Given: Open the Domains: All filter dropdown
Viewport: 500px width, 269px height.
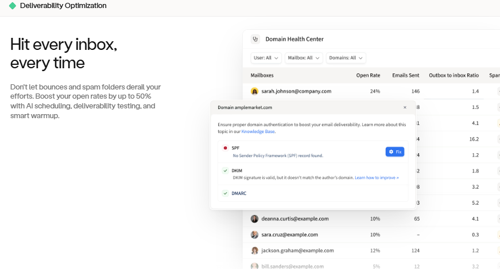Looking at the screenshot, I should (x=346, y=58).
